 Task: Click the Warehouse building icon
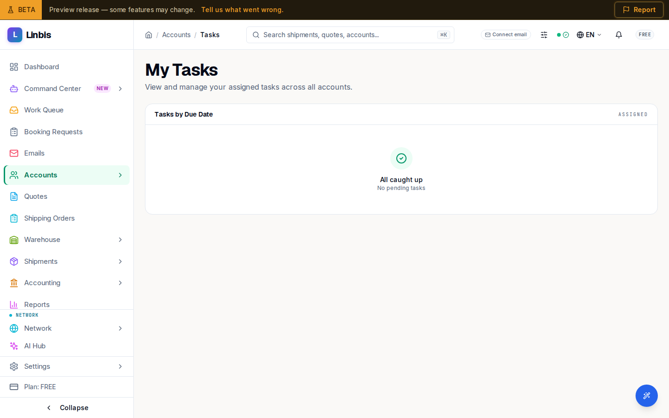(x=14, y=240)
